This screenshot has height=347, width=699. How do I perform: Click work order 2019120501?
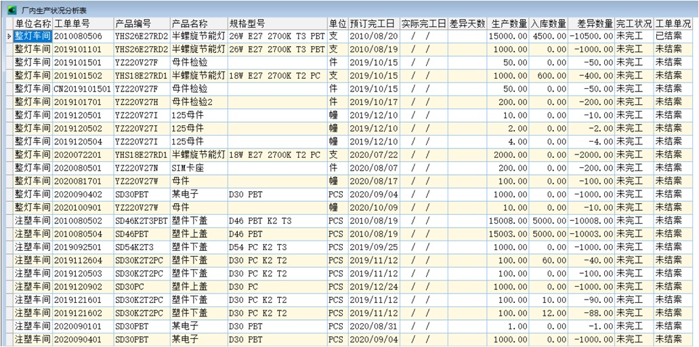pos(83,115)
